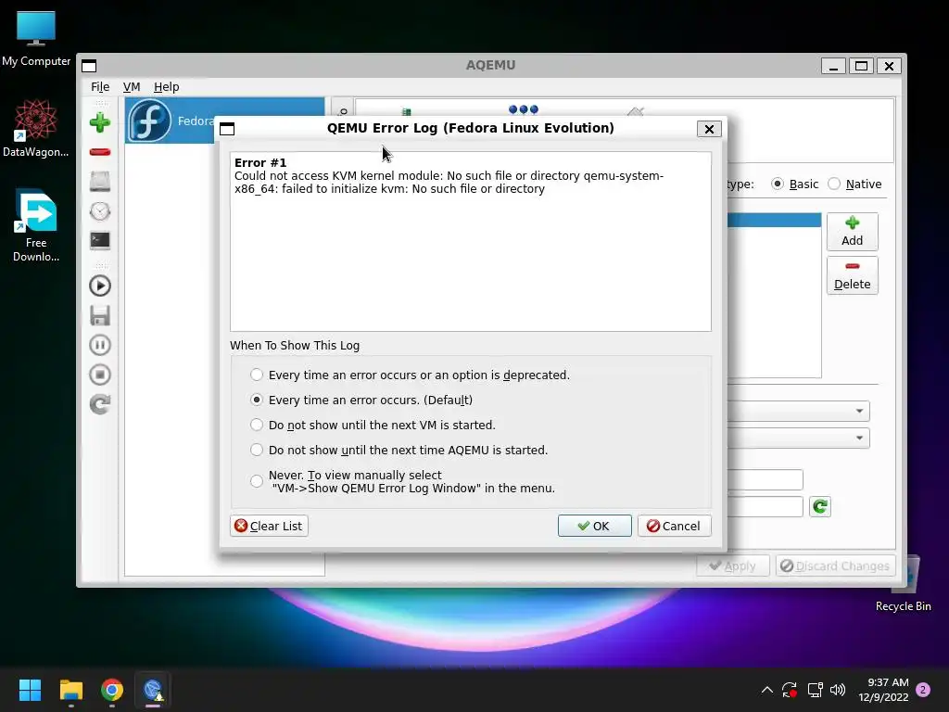Open the terminal console icon in sidebar
Viewport: 949px width, 712px height.
point(100,240)
